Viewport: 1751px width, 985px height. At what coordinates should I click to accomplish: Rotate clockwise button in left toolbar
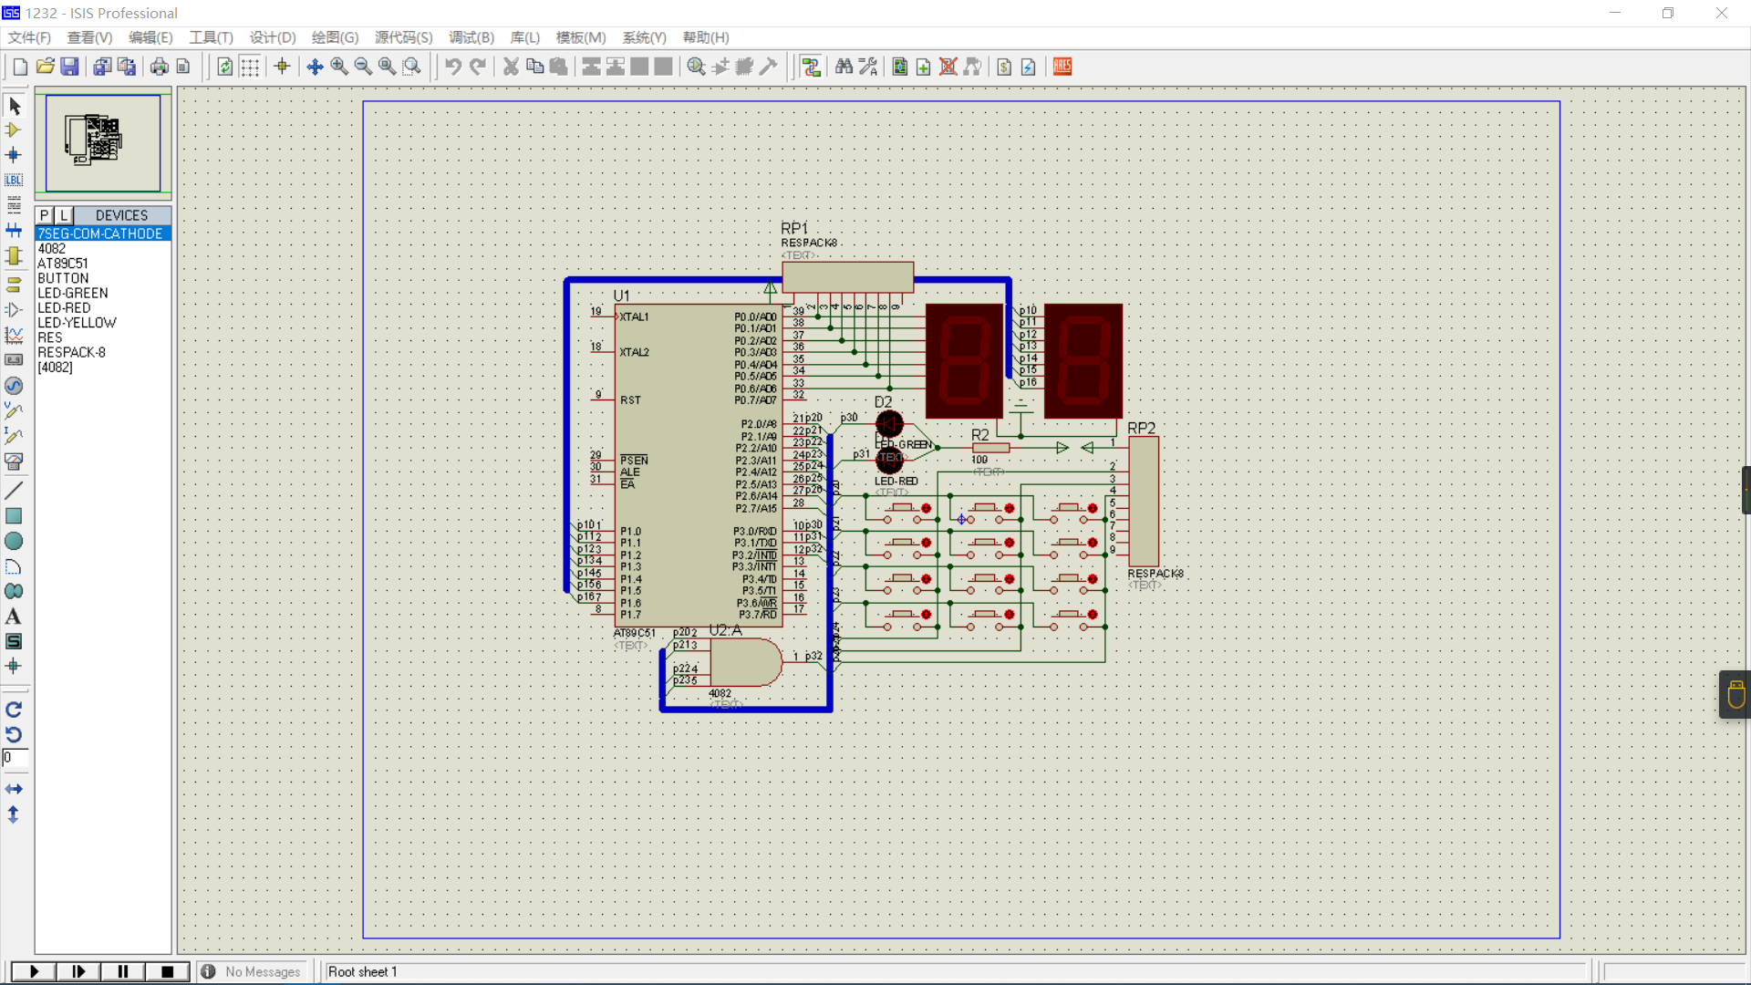(x=14, y=710)
